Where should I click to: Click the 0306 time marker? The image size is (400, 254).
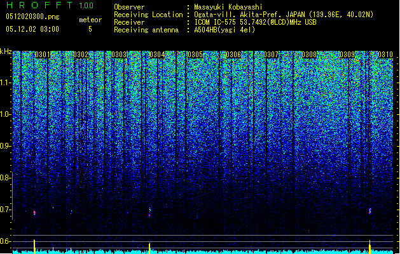tap(233, 55)
